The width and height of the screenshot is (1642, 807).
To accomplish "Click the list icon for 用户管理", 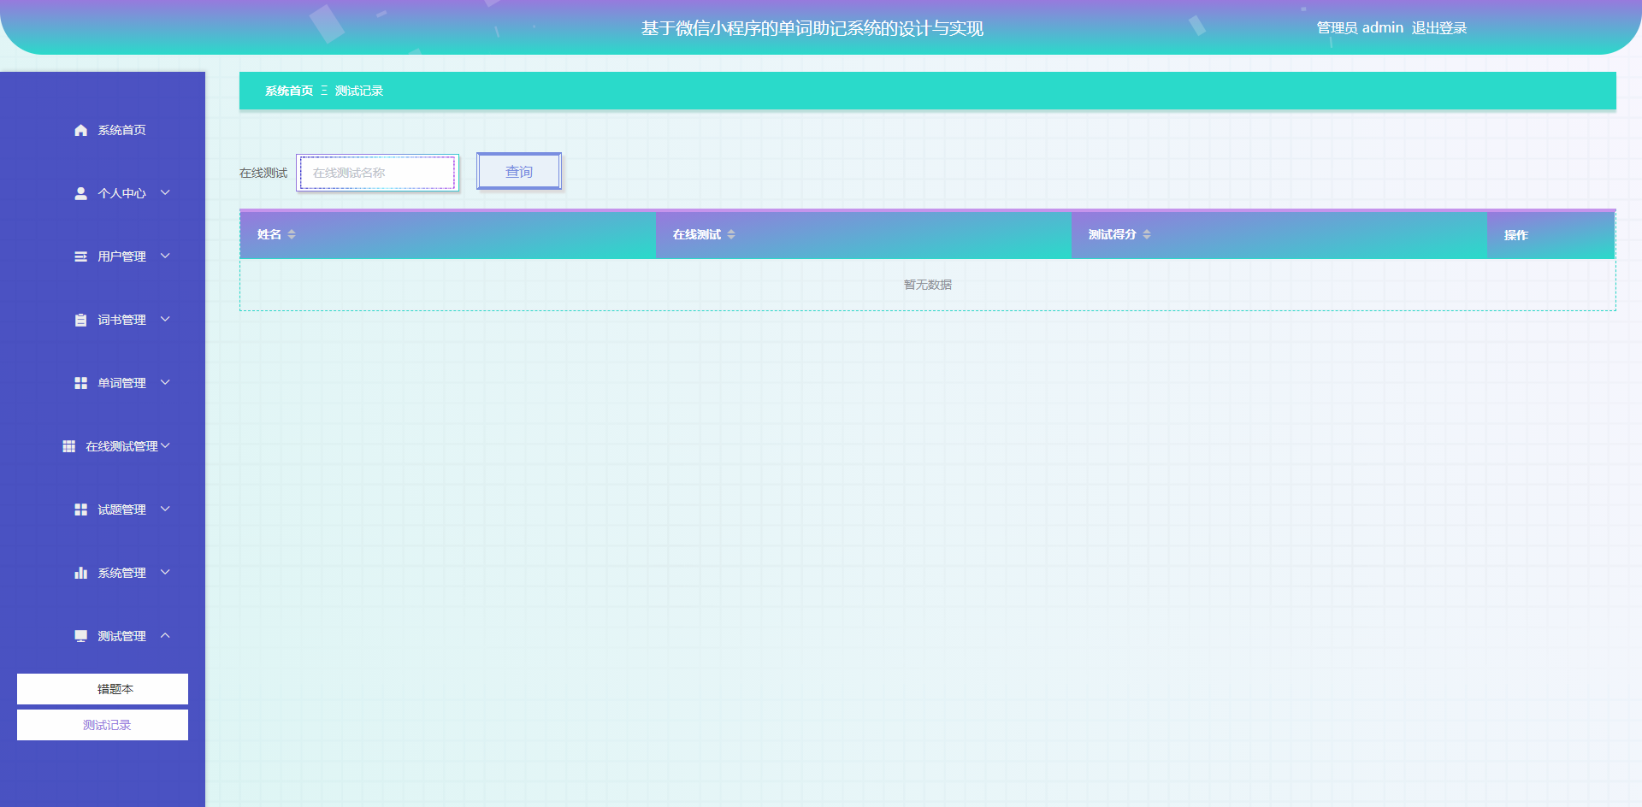I will pos(80,256).
